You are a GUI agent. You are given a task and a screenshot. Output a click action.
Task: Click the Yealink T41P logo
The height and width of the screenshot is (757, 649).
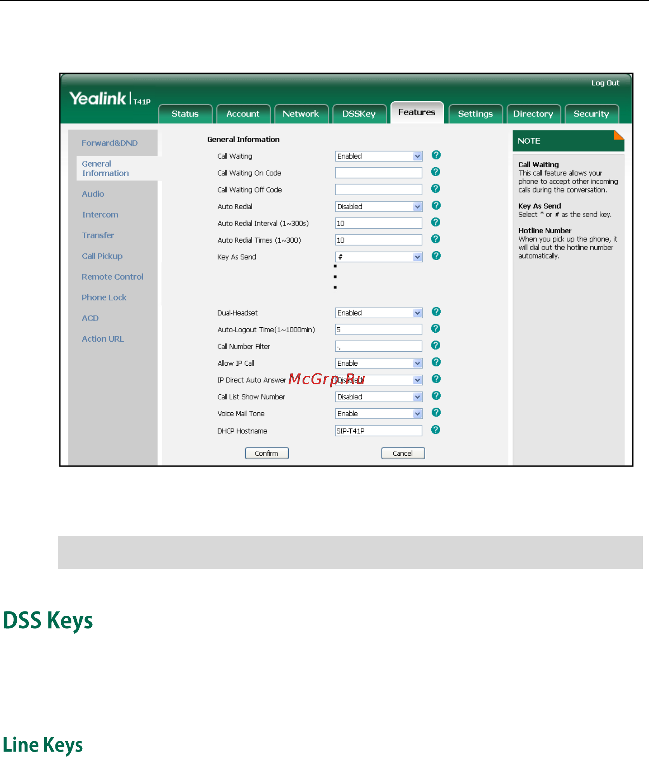tap(110, 99)
